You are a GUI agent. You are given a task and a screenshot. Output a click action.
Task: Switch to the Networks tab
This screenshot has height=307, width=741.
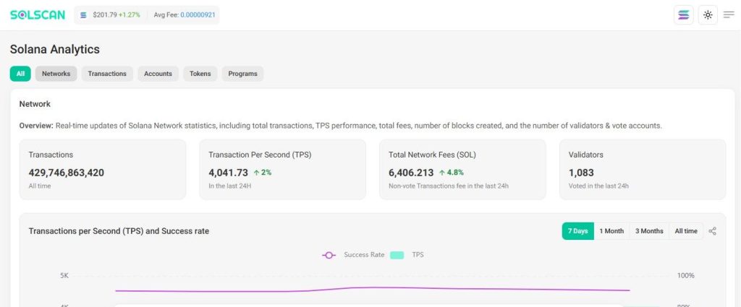(56, 74)
